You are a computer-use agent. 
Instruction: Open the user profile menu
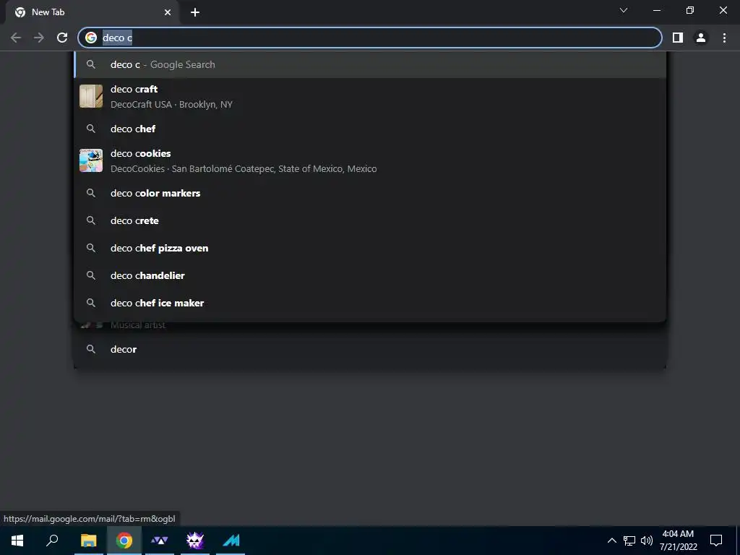[701, 38]
